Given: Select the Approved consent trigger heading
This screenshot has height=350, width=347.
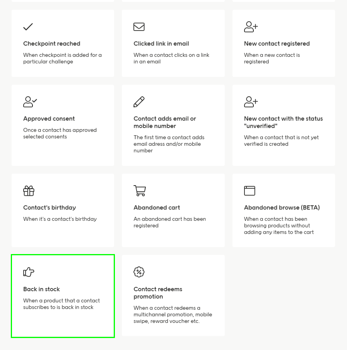Looking at the screenshot, I should (49, 119).
